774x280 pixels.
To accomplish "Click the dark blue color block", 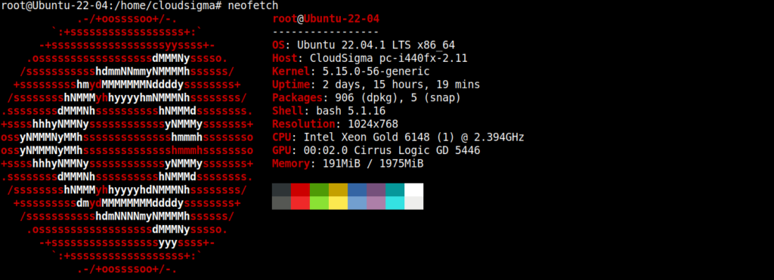I will 357,189.
